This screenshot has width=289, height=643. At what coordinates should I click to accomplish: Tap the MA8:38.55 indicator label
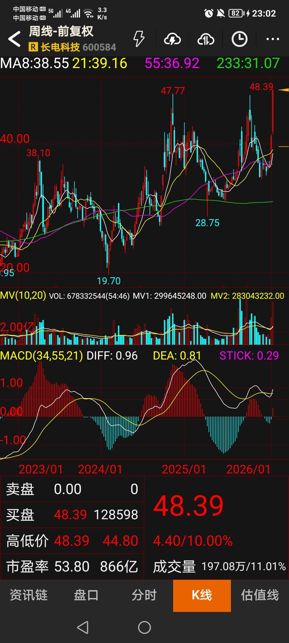tap(35, 63)
